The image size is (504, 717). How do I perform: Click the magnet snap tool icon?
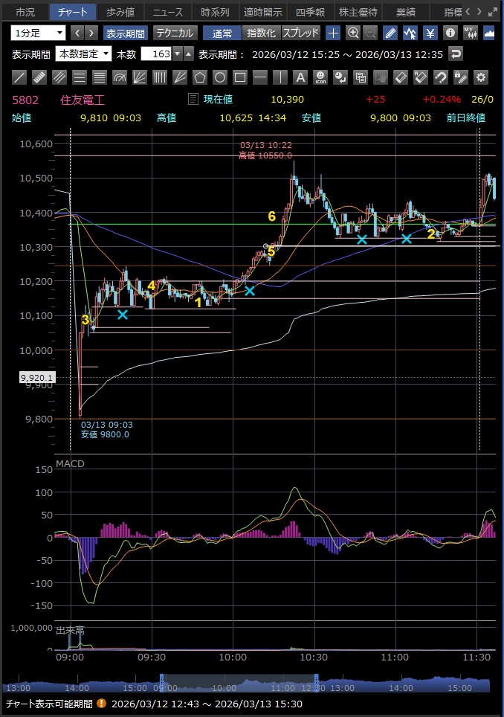pyautogui.click(x=440, y=77)
